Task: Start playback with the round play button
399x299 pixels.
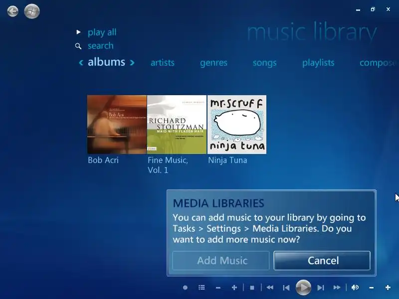Action: click(x=303, y=288)
